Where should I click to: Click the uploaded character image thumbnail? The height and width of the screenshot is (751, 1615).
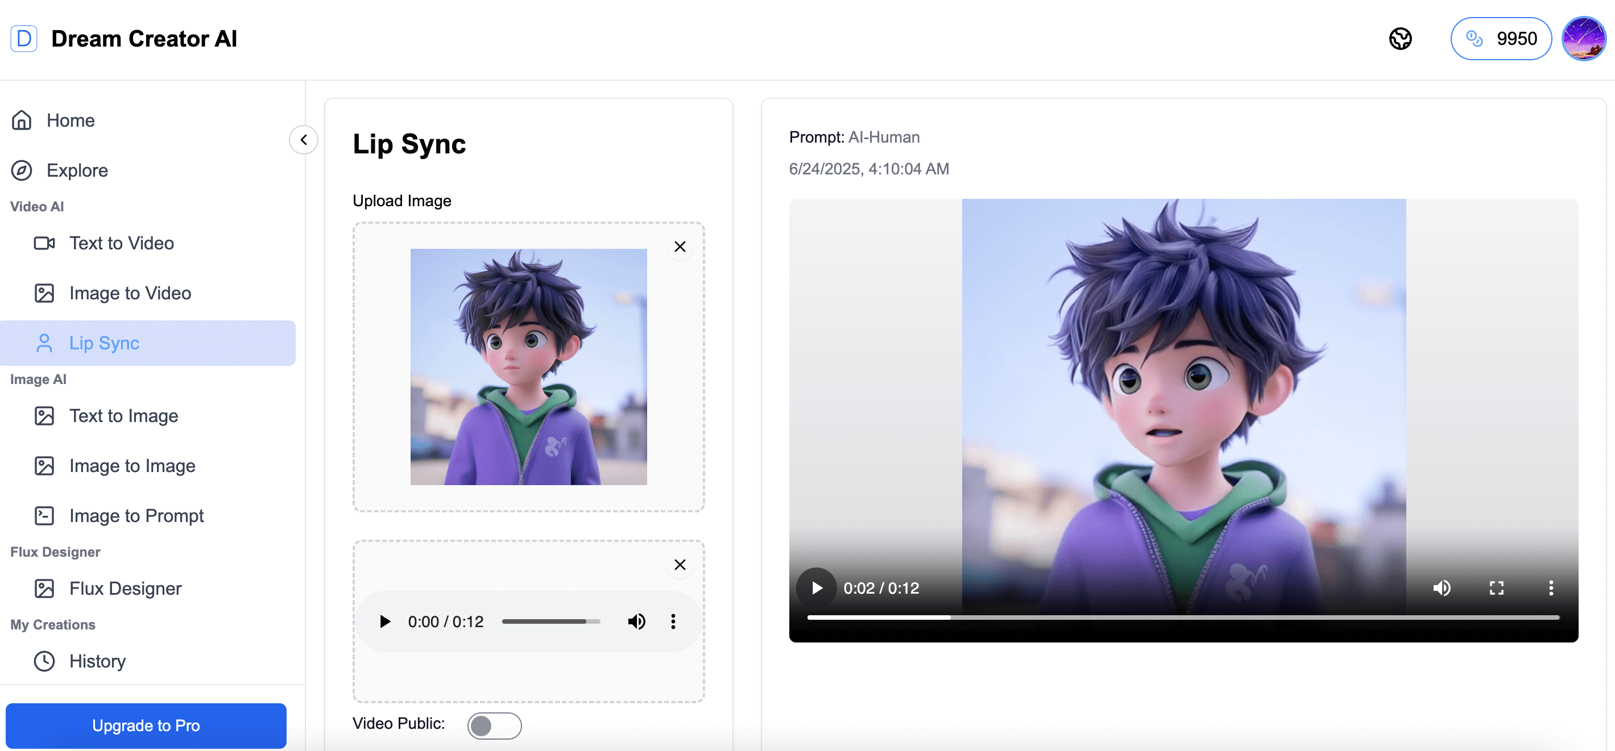(528, 366)
